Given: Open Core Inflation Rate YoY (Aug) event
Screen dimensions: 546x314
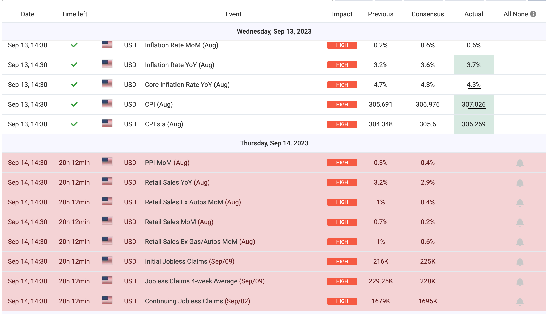Looking at the screenshot, I should [x=187, y=85].
